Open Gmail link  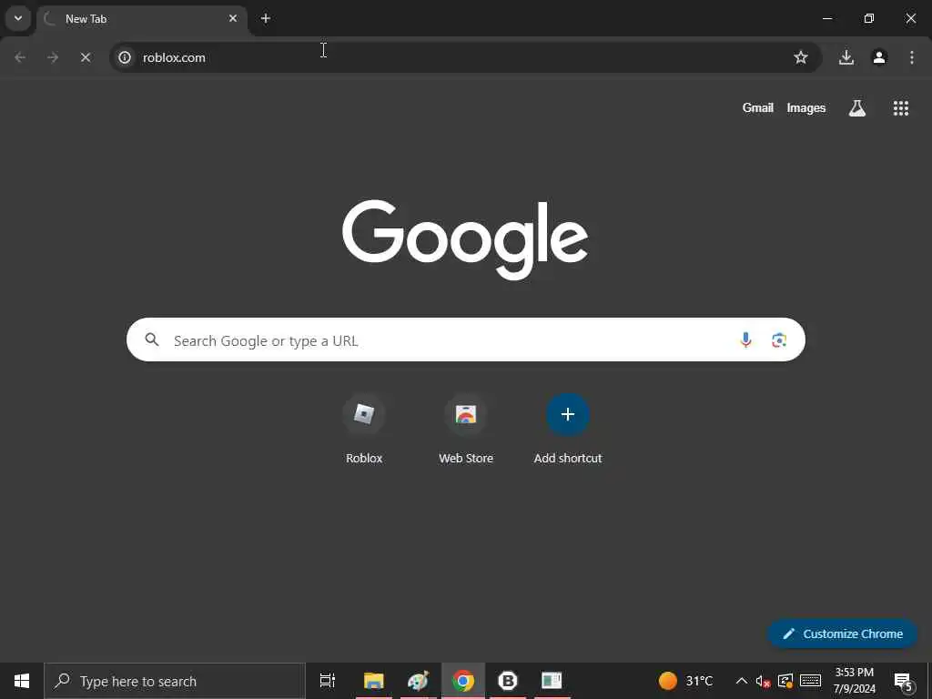coord(758,107)
